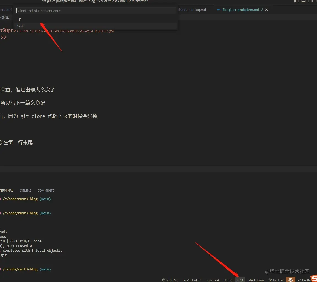Change indentation via Spaces: 4

(x=212, y=280)
